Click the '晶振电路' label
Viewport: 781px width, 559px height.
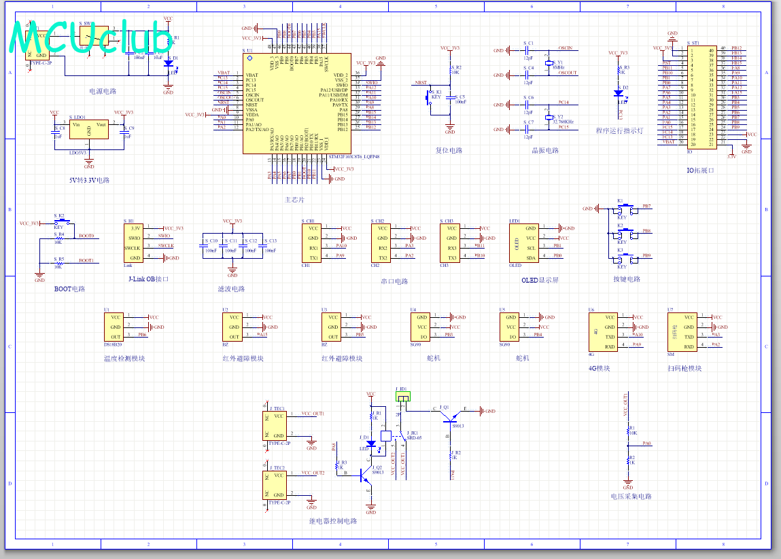tap(545, 150)
